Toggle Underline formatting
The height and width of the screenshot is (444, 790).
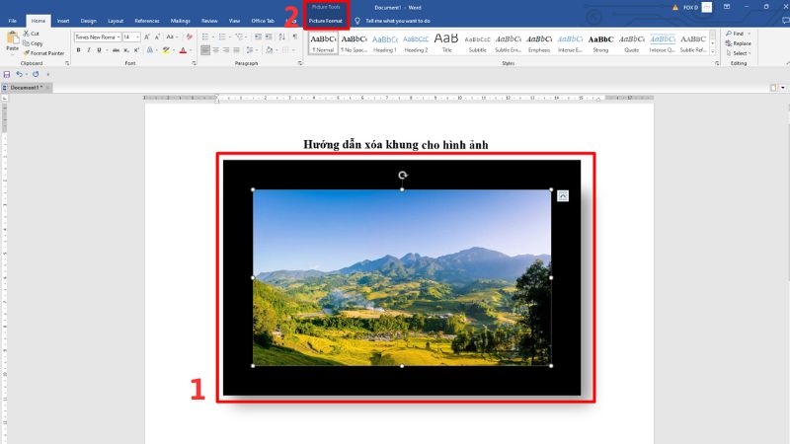101,50
